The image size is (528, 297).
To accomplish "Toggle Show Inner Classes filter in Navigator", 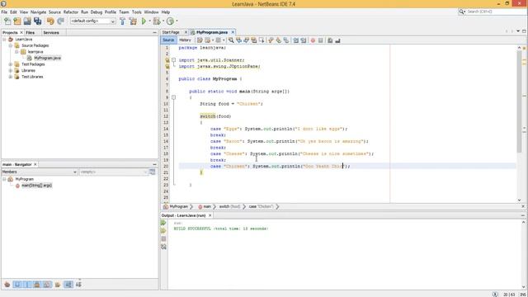I will point(47,285).
